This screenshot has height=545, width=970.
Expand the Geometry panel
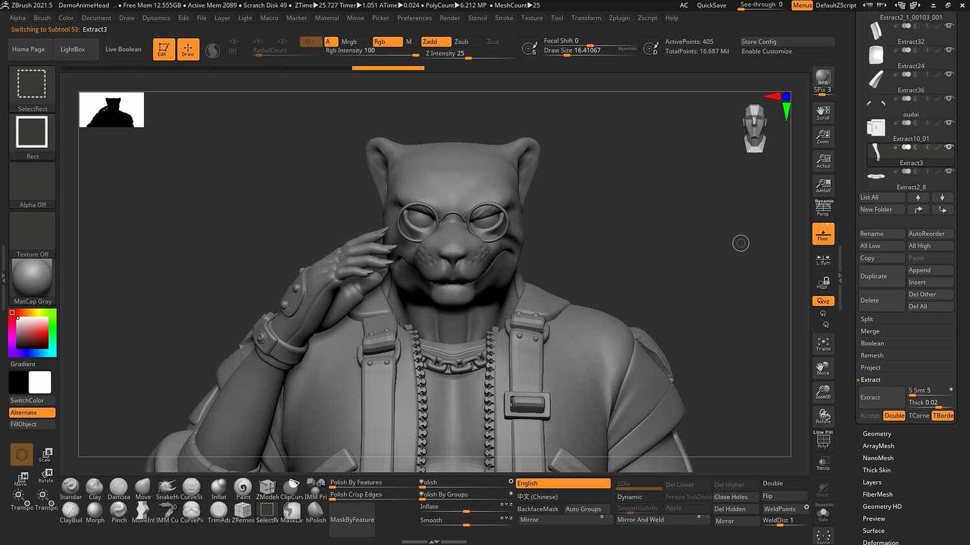(877, 433)
